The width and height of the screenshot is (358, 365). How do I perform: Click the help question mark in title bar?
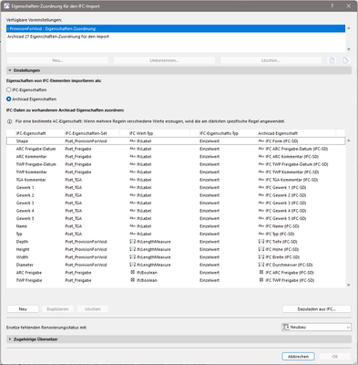coord(332,6)
